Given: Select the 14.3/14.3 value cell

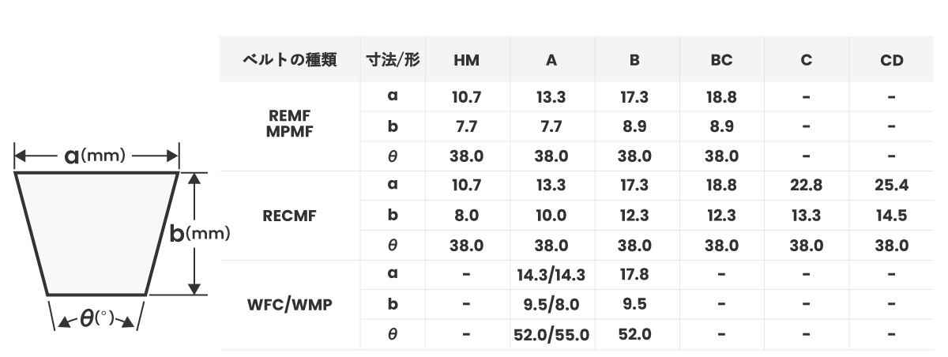Looking at the screenshot, I should [551, 275].
